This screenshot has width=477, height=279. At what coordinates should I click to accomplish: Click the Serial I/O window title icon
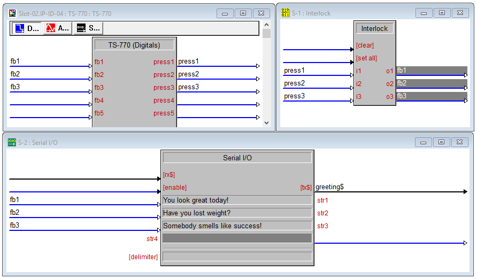click(x=12, y=142)
